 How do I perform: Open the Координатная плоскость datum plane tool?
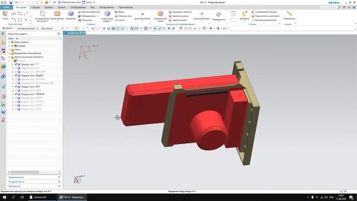tap(42, 16)
